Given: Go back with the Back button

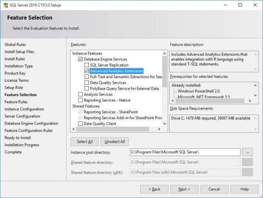Looking at the screenshot, I should (x=154, y=189).
